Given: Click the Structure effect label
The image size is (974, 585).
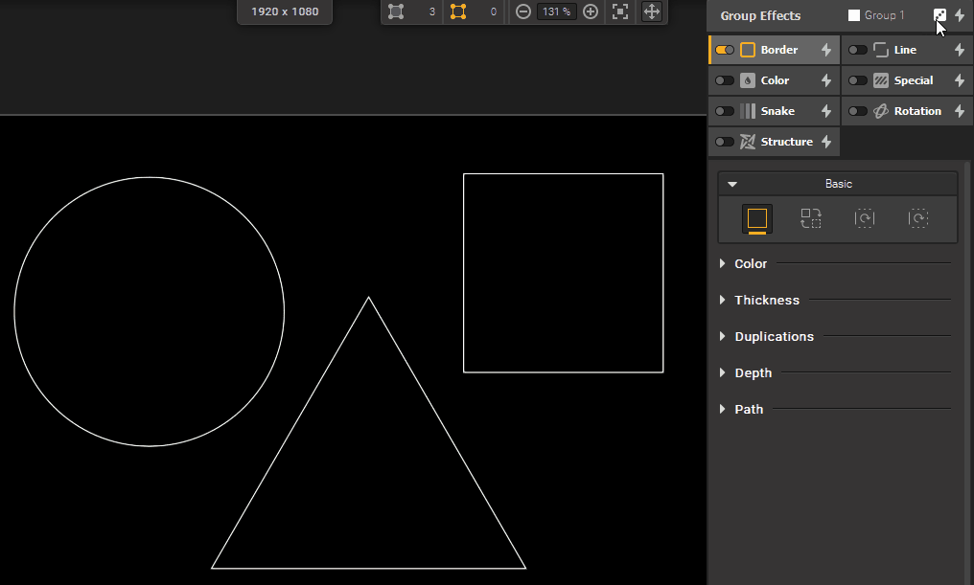Looking at the screenshot, I should [786, 142].
